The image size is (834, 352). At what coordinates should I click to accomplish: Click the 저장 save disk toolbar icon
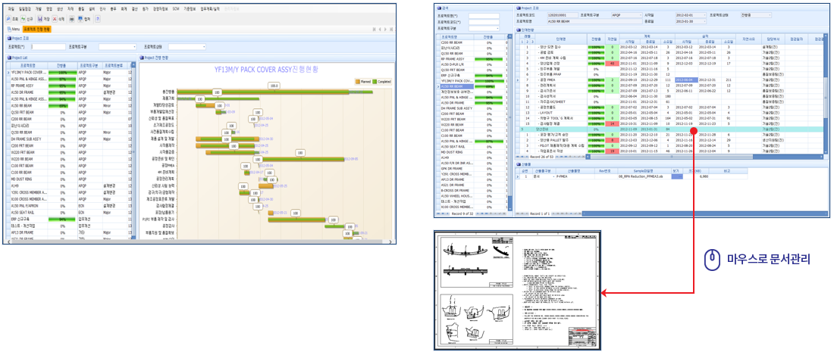click(x=40, y=19)
